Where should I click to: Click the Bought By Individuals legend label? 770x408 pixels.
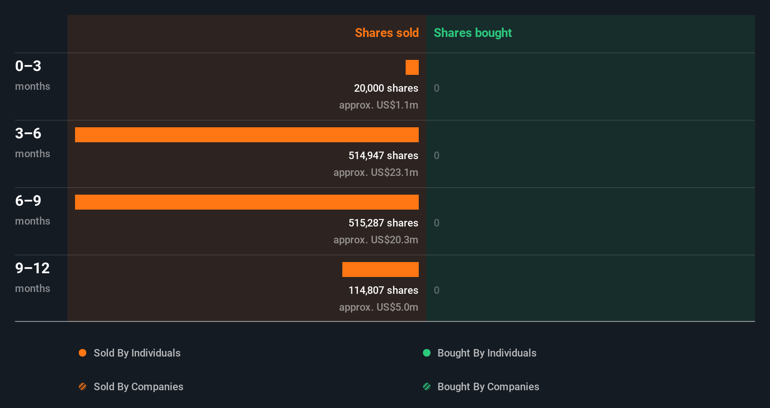point(487,353)
